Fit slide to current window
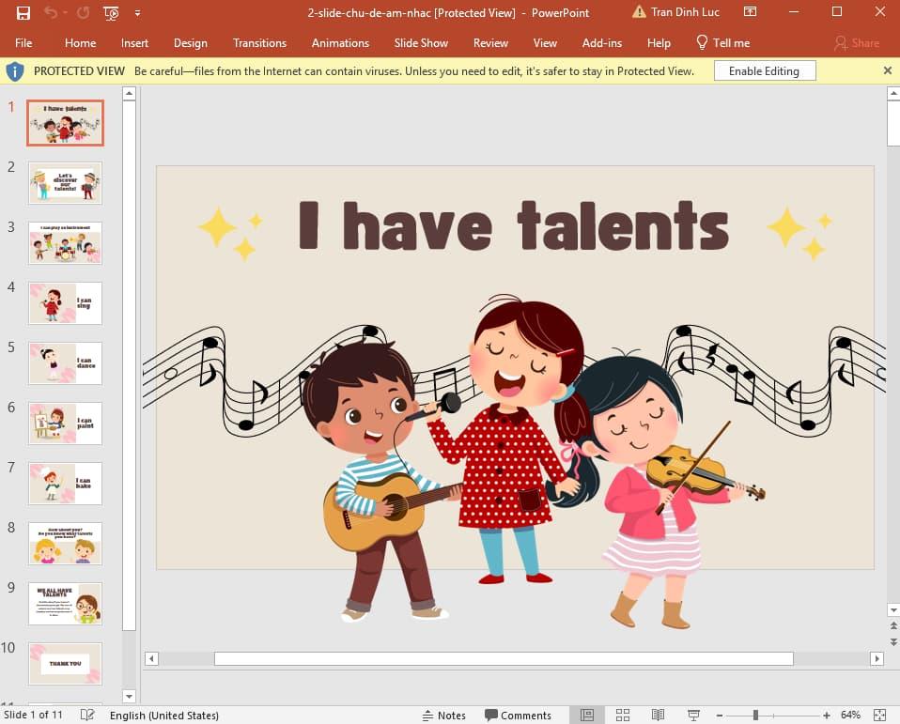The image size is (900, 724). tap(879, 715)
